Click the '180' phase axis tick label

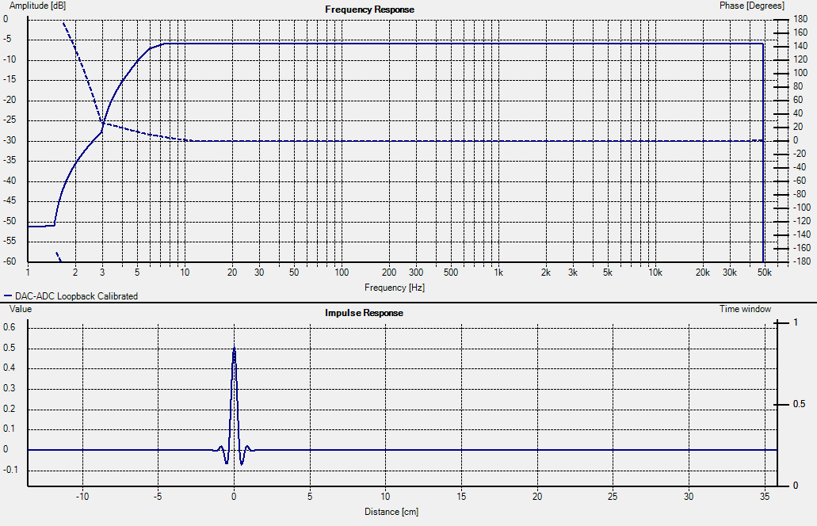pyautogui.click(x=800, y=19)
